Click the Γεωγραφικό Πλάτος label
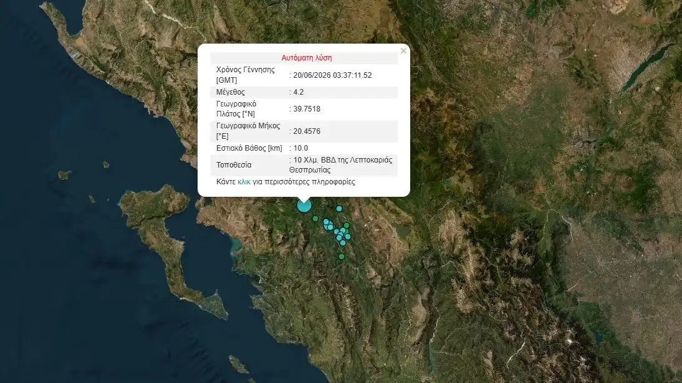This screenshot has height=383, width=682. (x=236, y=109)
